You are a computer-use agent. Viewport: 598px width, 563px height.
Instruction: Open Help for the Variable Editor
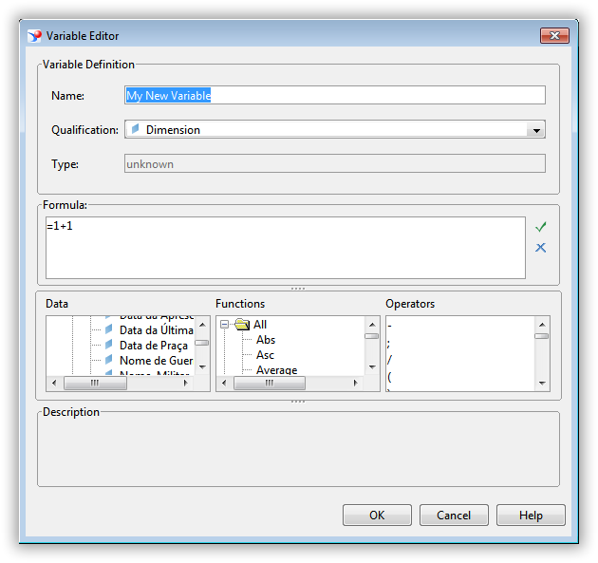coord(531,516)
